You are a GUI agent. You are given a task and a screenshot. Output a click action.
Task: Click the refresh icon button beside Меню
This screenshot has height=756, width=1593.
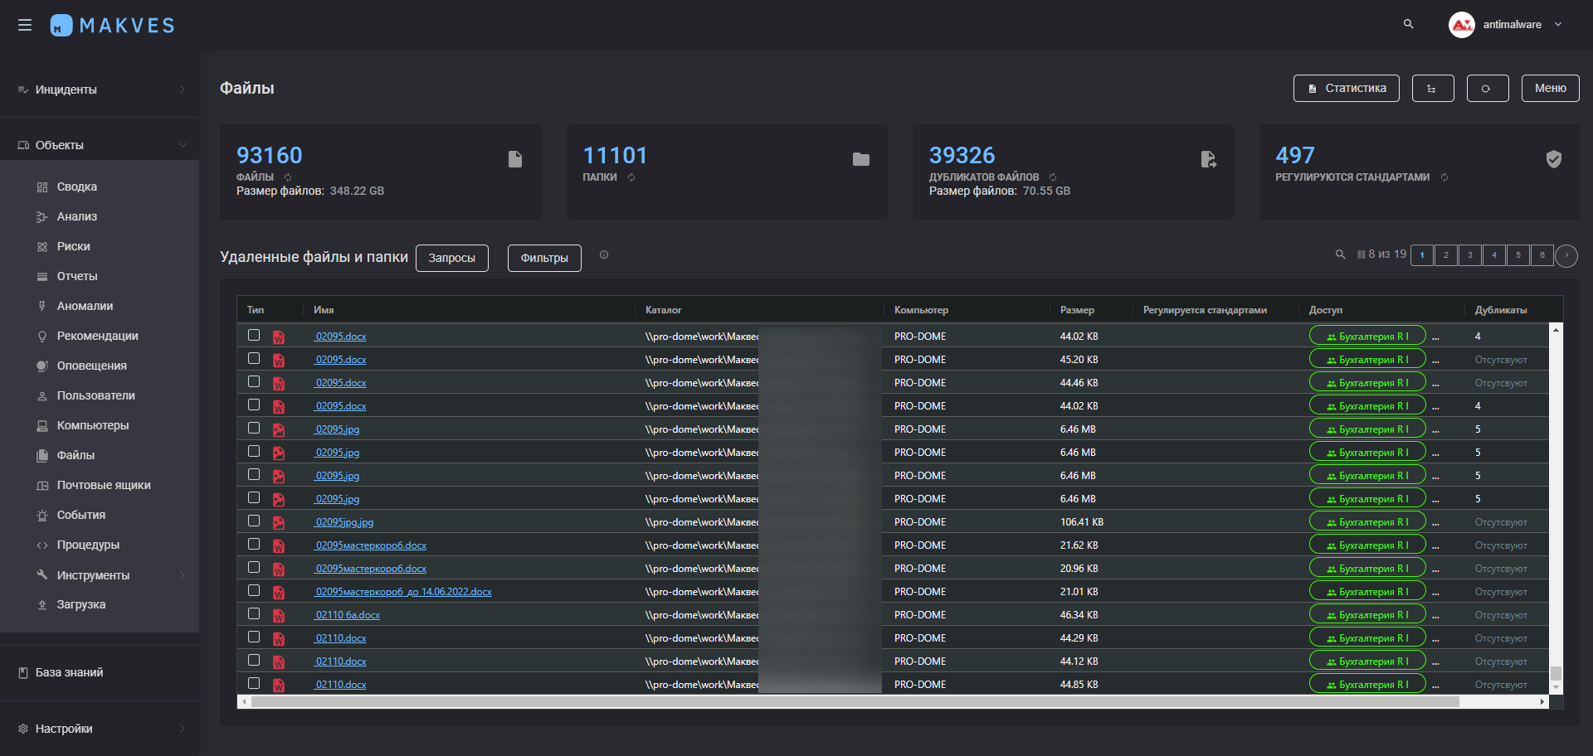(x=1487, y=89)
